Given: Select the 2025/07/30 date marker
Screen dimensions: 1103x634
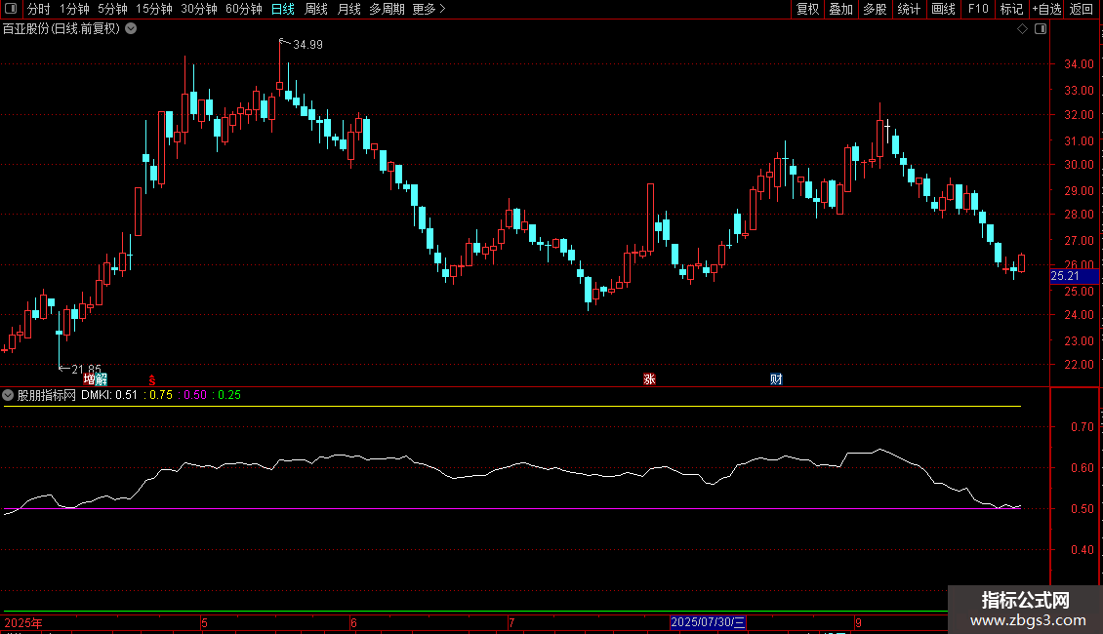Looking at the screenshot, I should point(708,622).
